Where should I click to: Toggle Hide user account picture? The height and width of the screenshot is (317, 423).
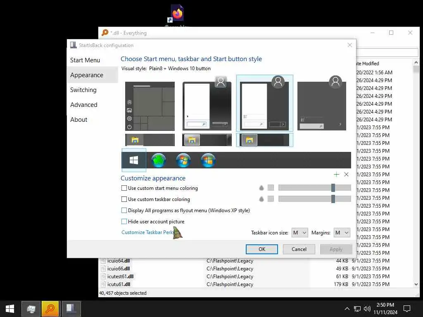pyautogui.click(x=124, y=222)
